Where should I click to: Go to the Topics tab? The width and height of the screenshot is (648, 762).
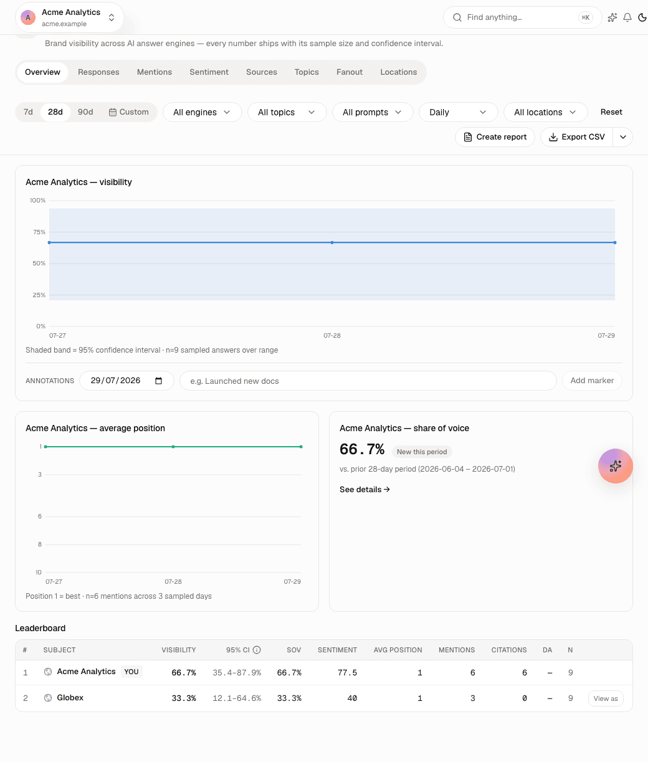click(x=307, y=72)
